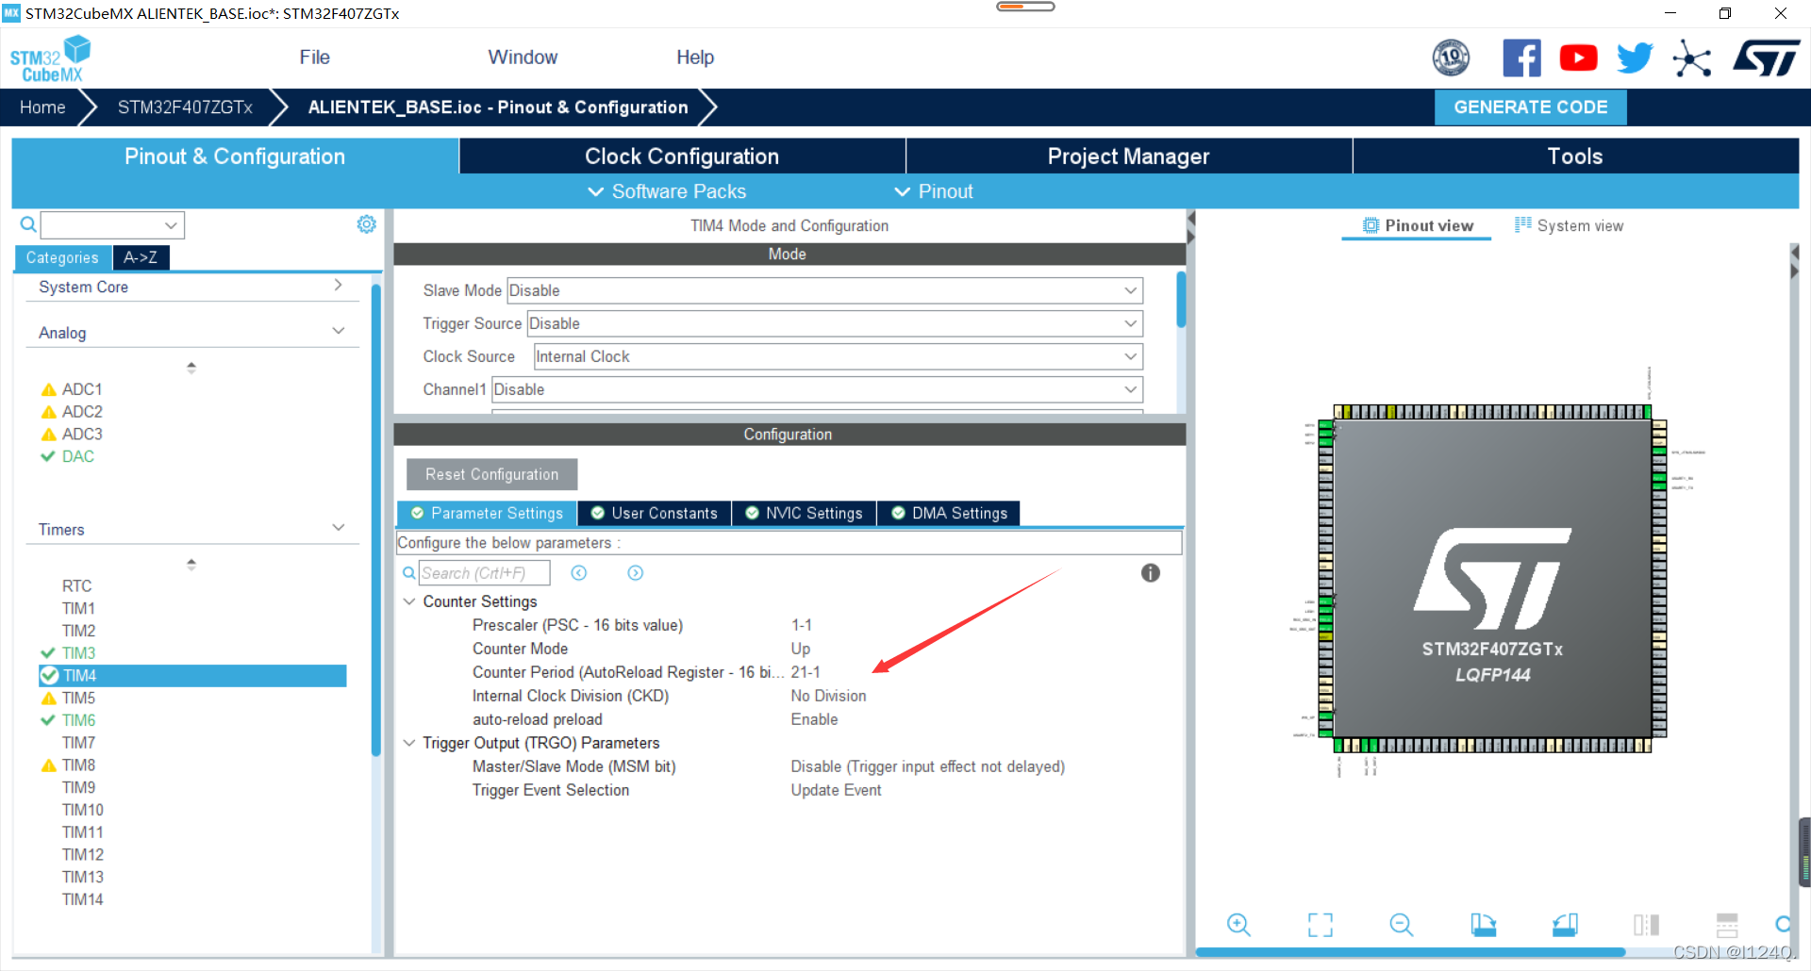Switch to Clock Configuration tab

[682, 156]
